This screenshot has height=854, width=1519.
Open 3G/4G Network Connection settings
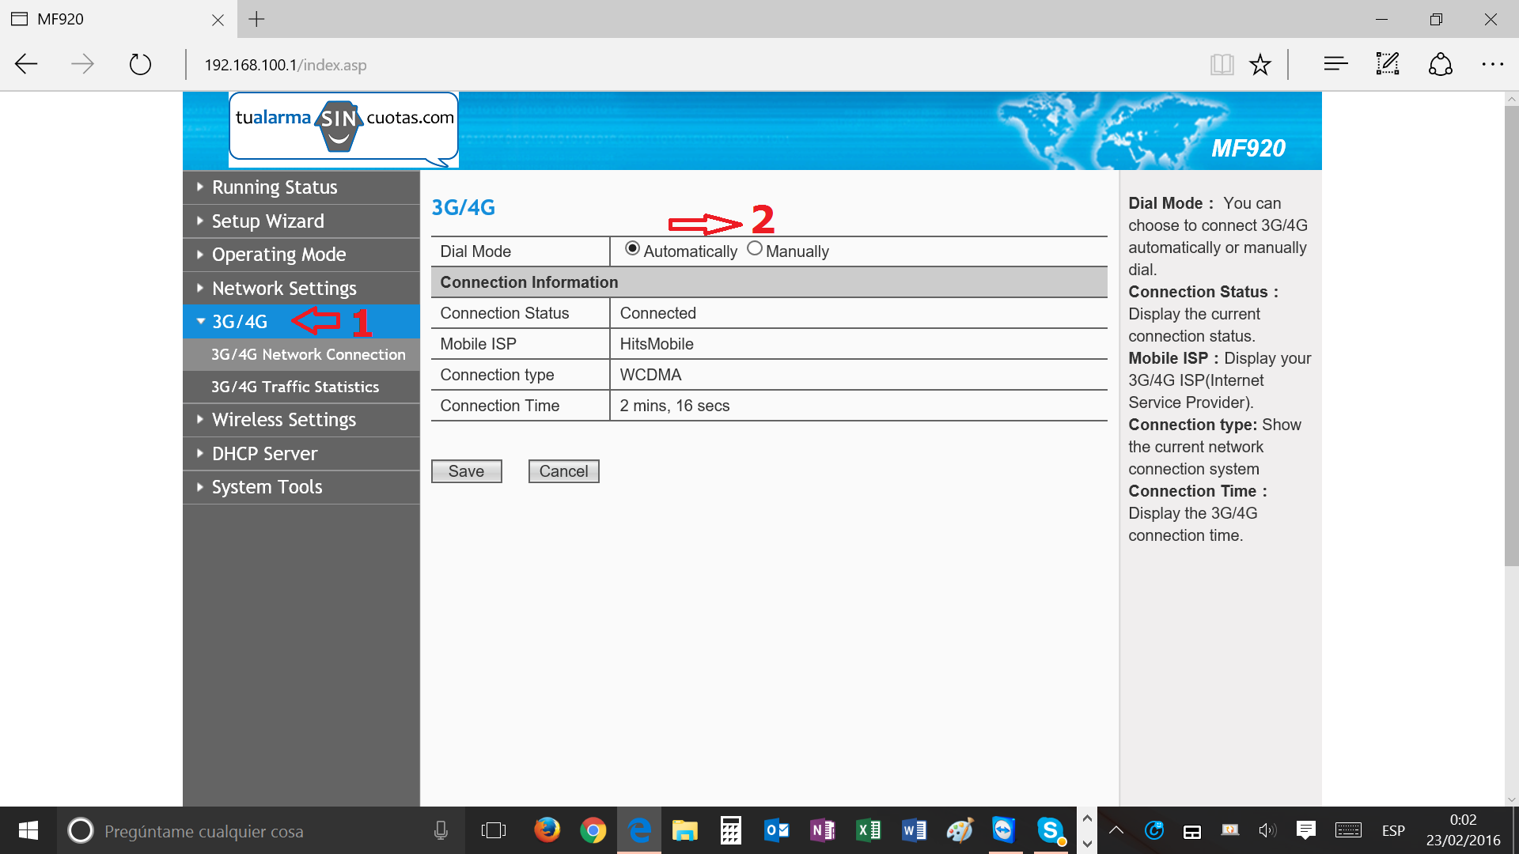tap(308, 353)
